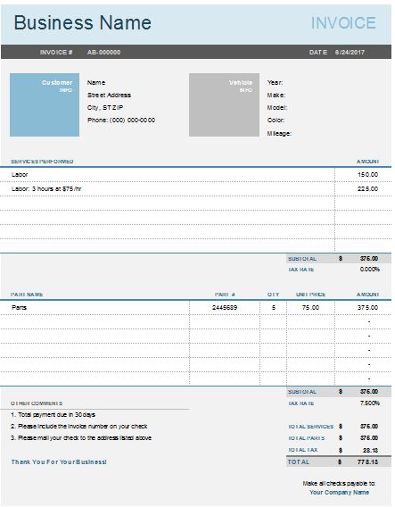
Task: Click the Business Name title
Action: [x=83, y=22]
